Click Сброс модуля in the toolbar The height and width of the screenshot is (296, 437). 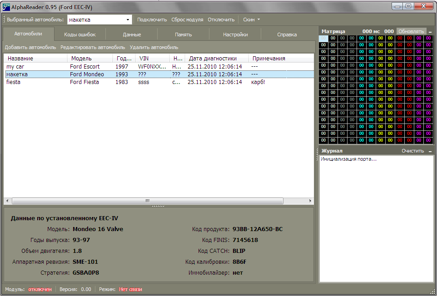pyautogui.click(x=187, y=20)
